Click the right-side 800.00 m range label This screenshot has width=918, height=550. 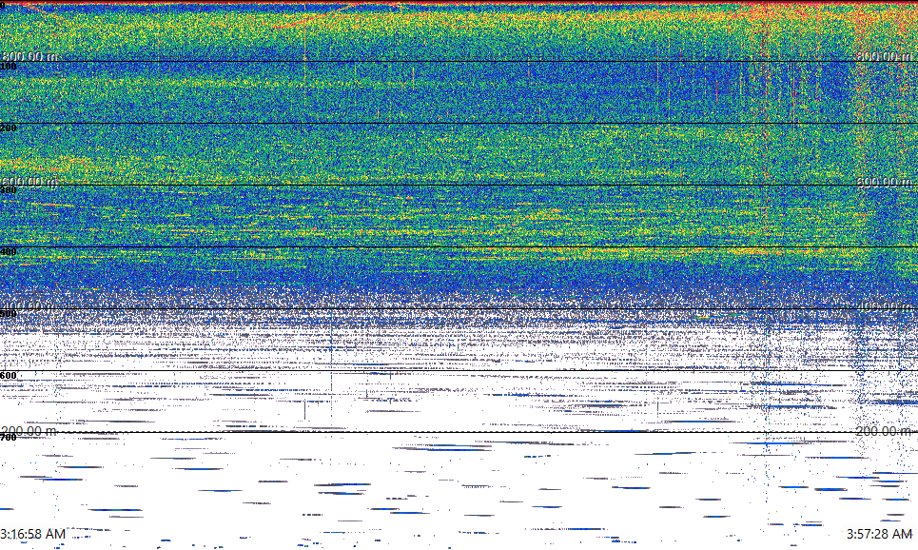click(x=885, y=56)
